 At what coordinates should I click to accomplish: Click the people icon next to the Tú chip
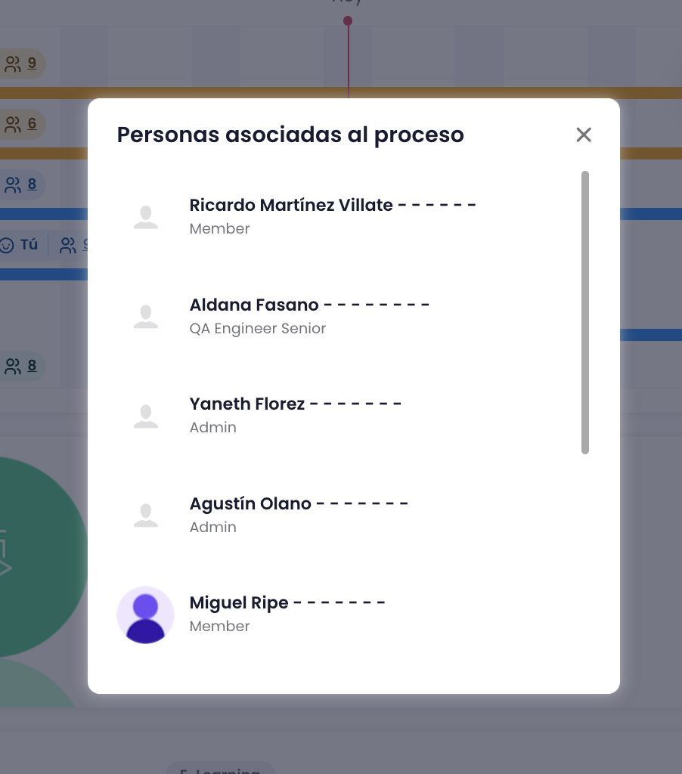(66, 244)
